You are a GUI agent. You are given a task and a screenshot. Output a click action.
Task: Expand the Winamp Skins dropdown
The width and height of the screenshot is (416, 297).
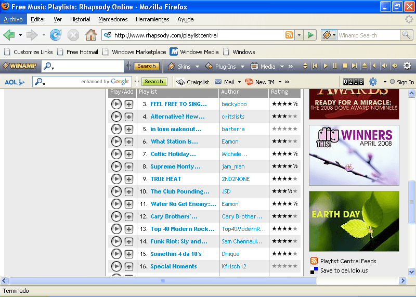click(197, 67)
